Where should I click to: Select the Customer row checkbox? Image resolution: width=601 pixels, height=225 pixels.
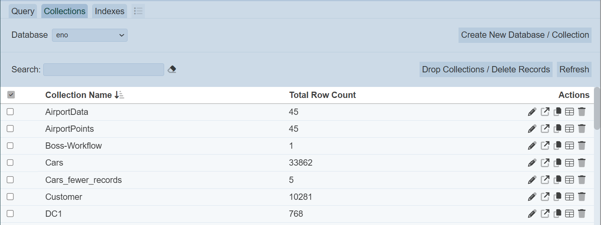pos(10,196)
